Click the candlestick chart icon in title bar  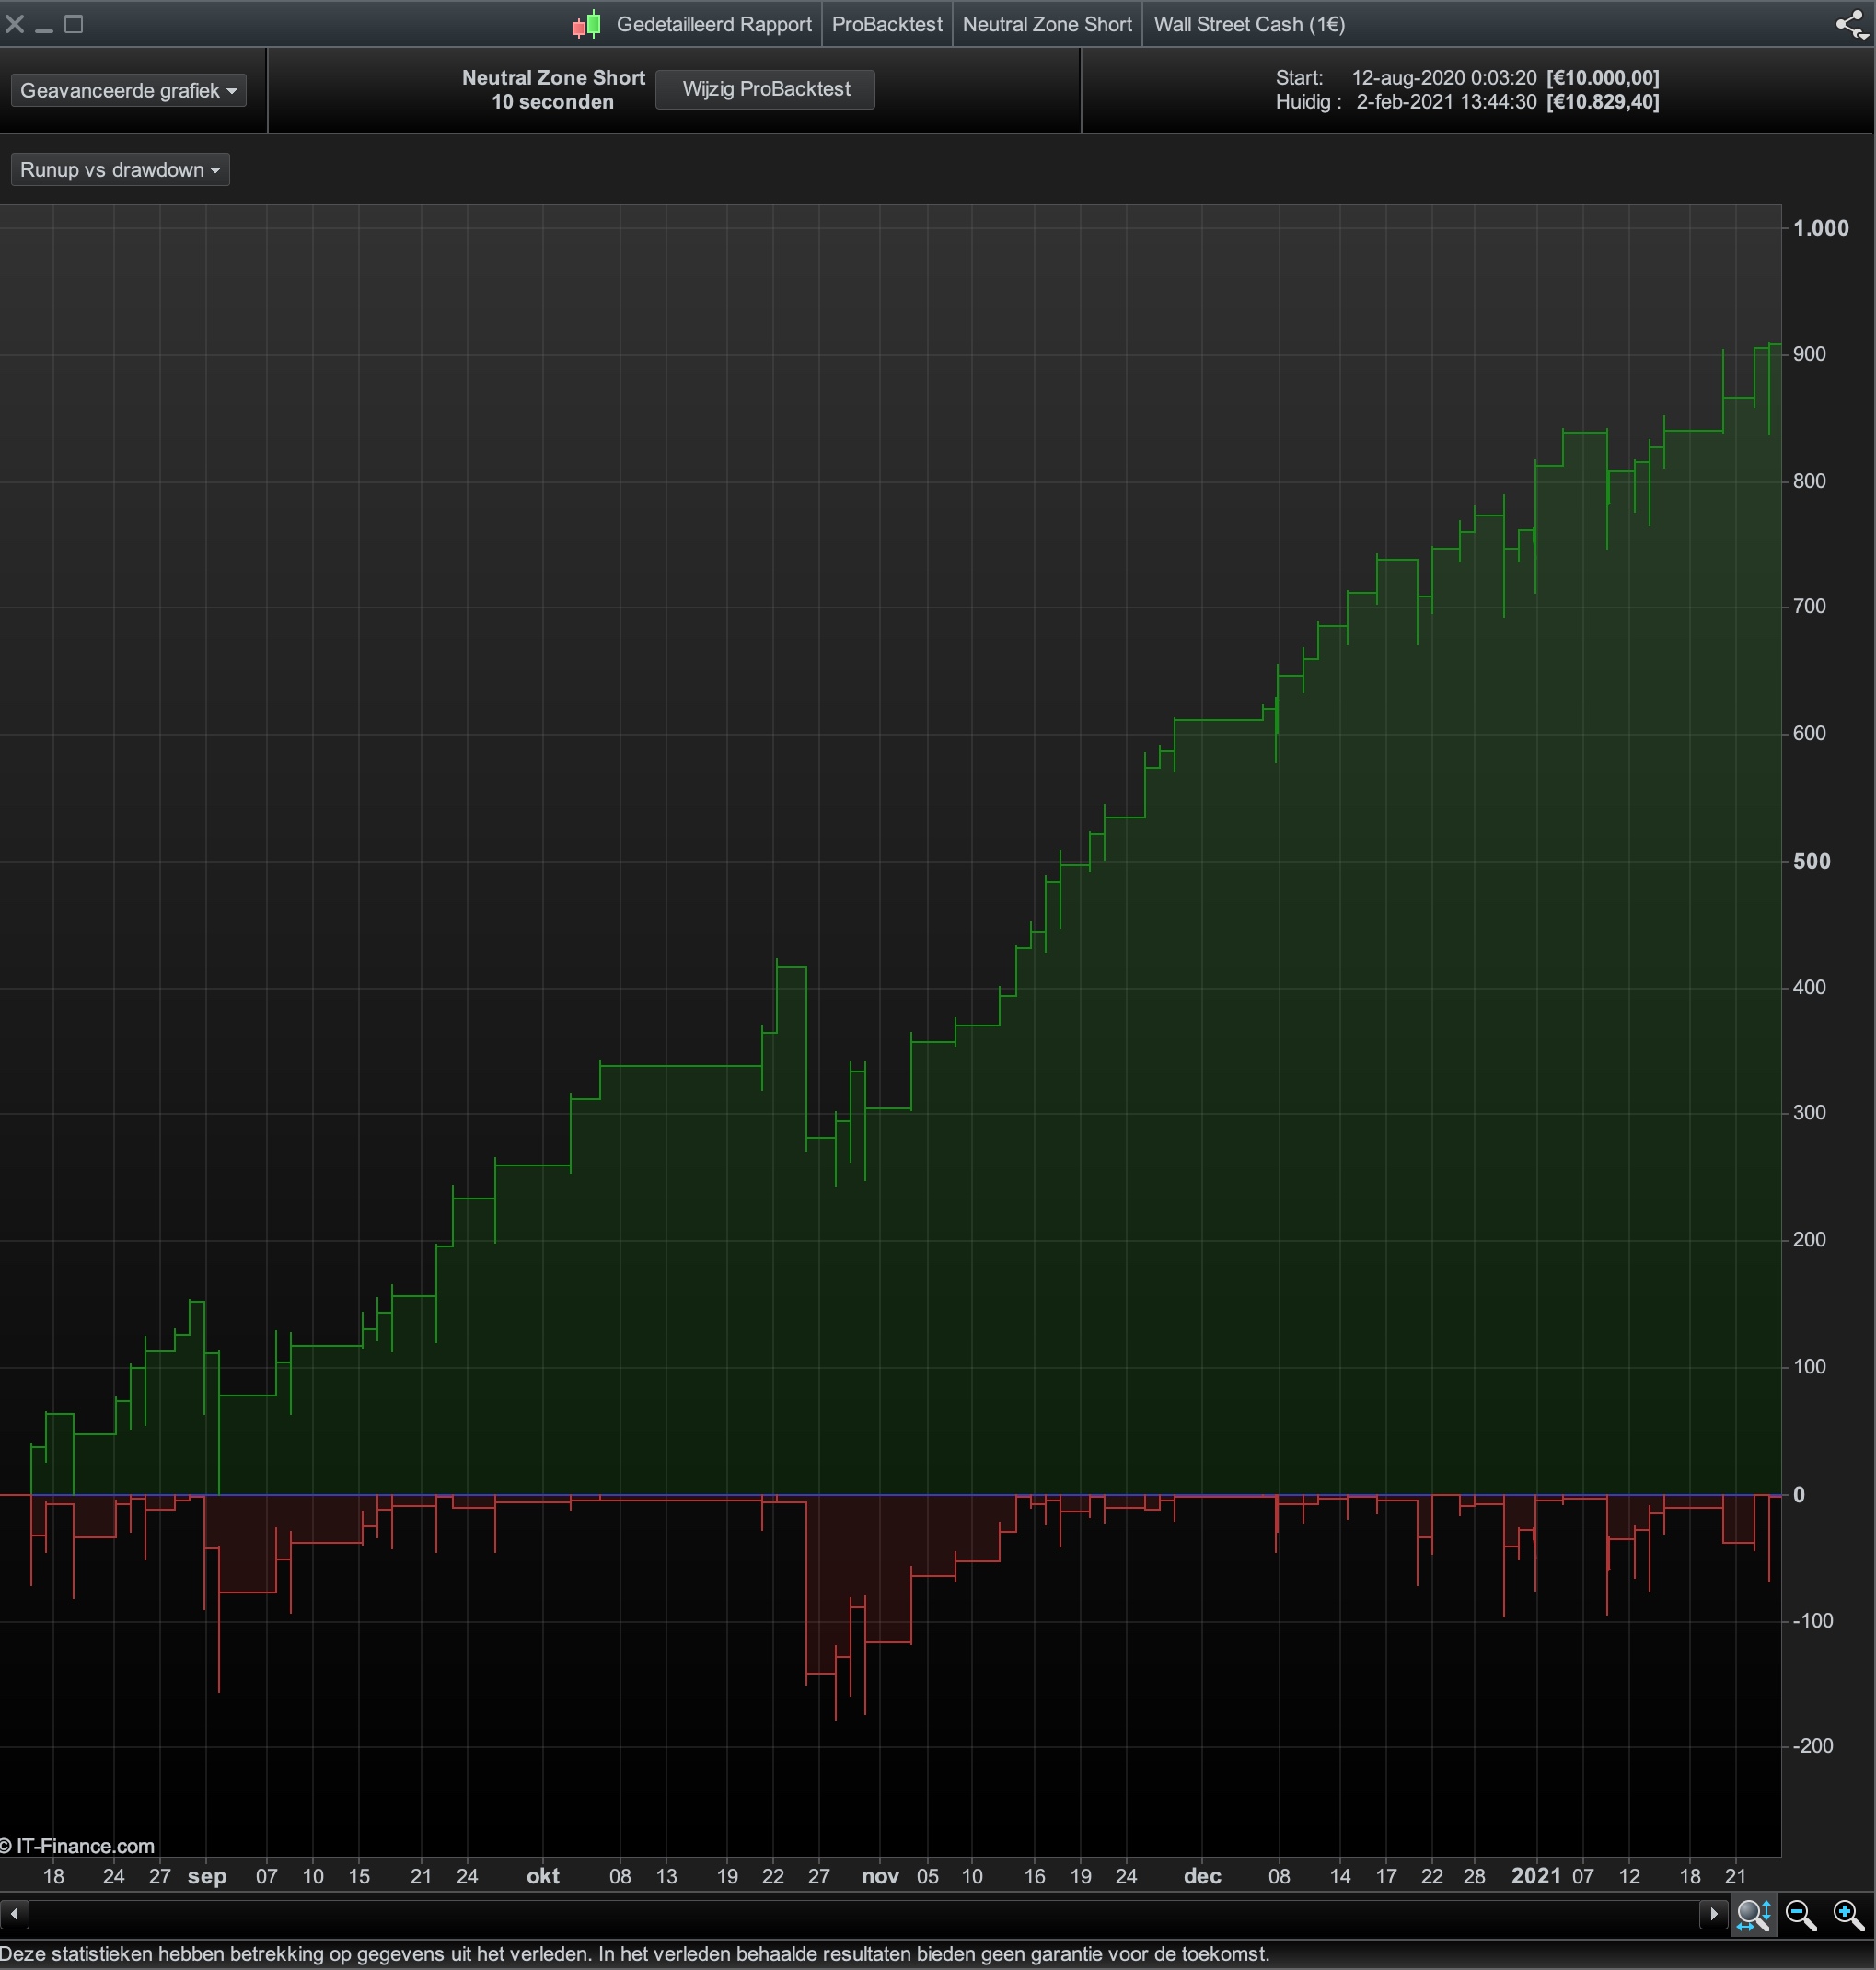click(x=587, y=24)
